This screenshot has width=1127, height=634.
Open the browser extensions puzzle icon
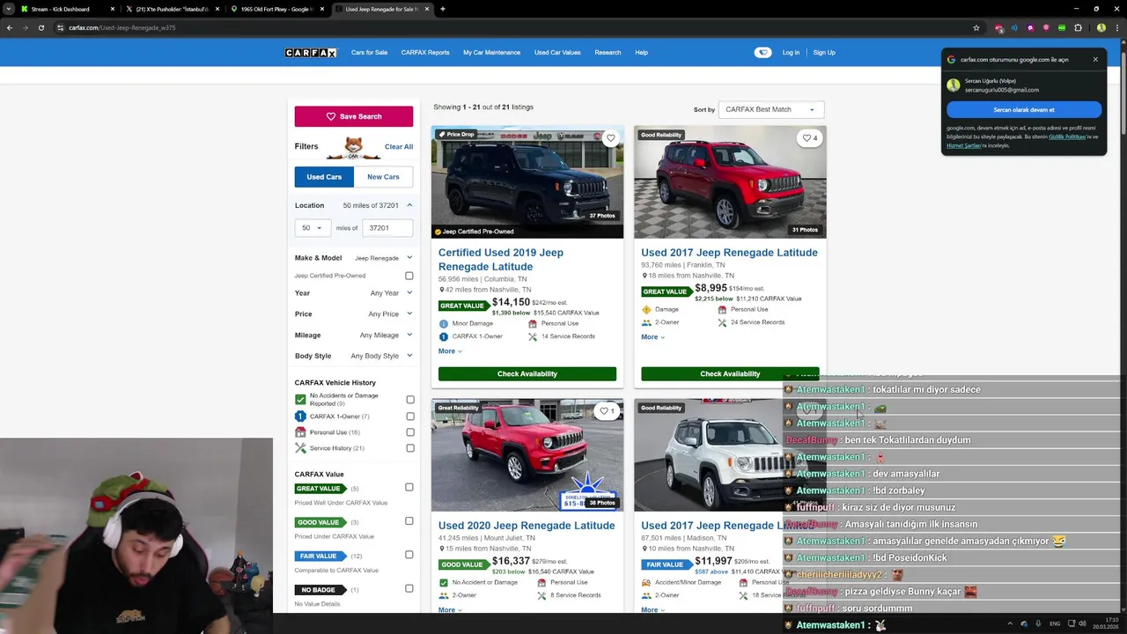pyautogui.click(x=1078, y=27)
